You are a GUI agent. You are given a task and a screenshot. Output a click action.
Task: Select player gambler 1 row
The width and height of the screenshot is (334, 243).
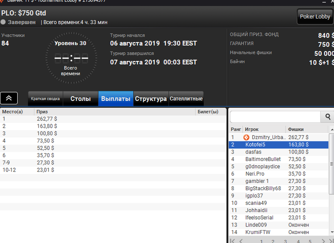[x=279, y=181]
